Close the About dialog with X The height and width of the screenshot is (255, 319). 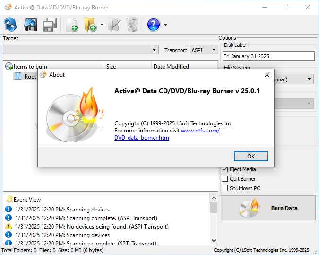[x=267, y=75]
